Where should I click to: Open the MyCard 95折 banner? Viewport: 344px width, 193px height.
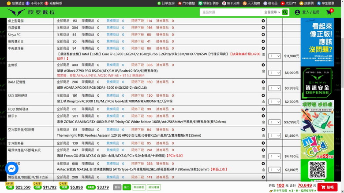[317, 146]
